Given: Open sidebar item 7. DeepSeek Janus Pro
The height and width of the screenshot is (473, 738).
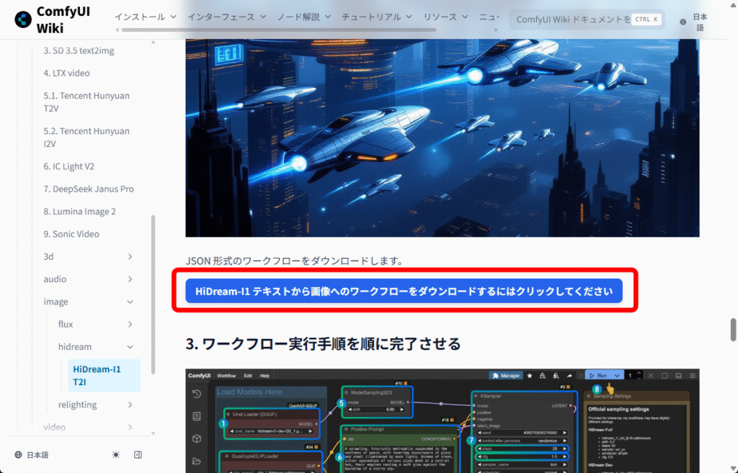Looking at the screenshot, I should click(x=89, y=189).
